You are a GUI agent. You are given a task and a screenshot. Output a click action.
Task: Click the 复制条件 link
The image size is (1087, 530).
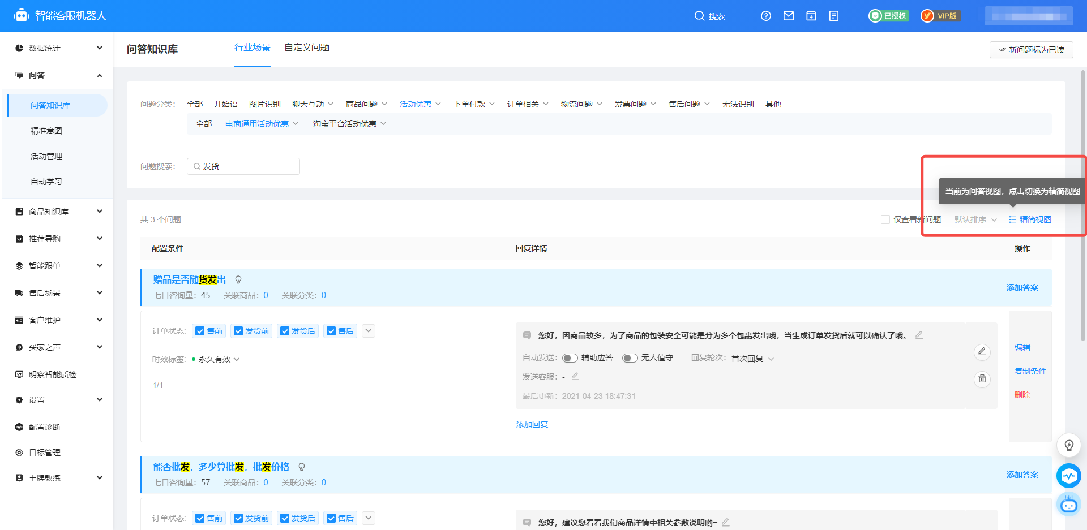point(1030,371)
